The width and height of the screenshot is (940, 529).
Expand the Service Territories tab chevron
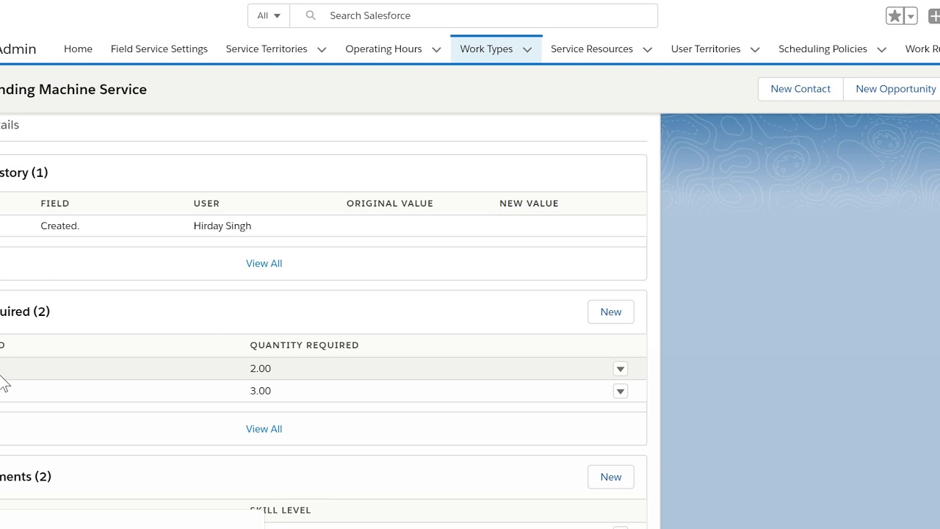pyautogui.click(x=322, y=49)
